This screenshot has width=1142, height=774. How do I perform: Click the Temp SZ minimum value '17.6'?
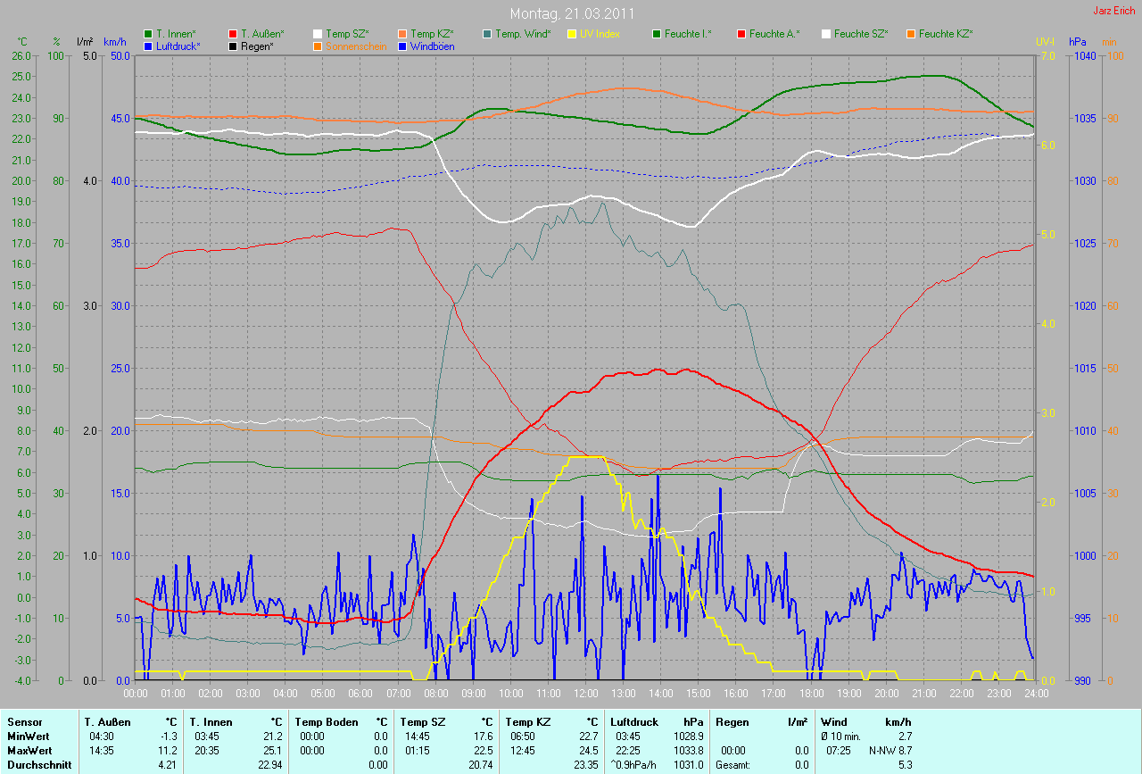click(483, 736)
